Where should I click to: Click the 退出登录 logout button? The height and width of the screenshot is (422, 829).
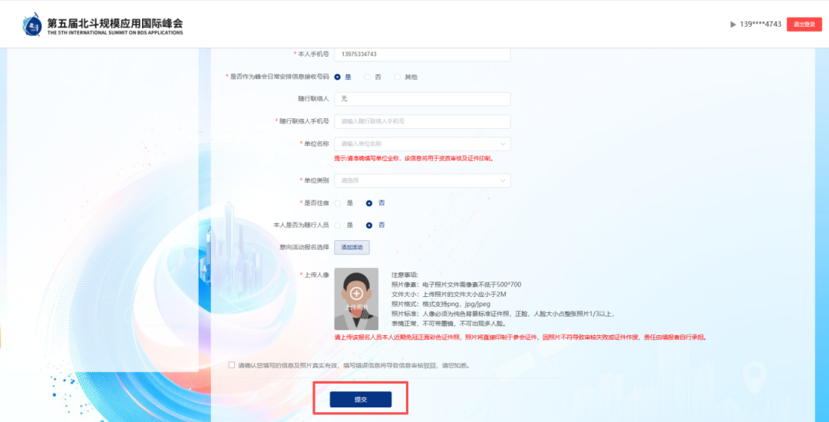[x=804, y=25]
